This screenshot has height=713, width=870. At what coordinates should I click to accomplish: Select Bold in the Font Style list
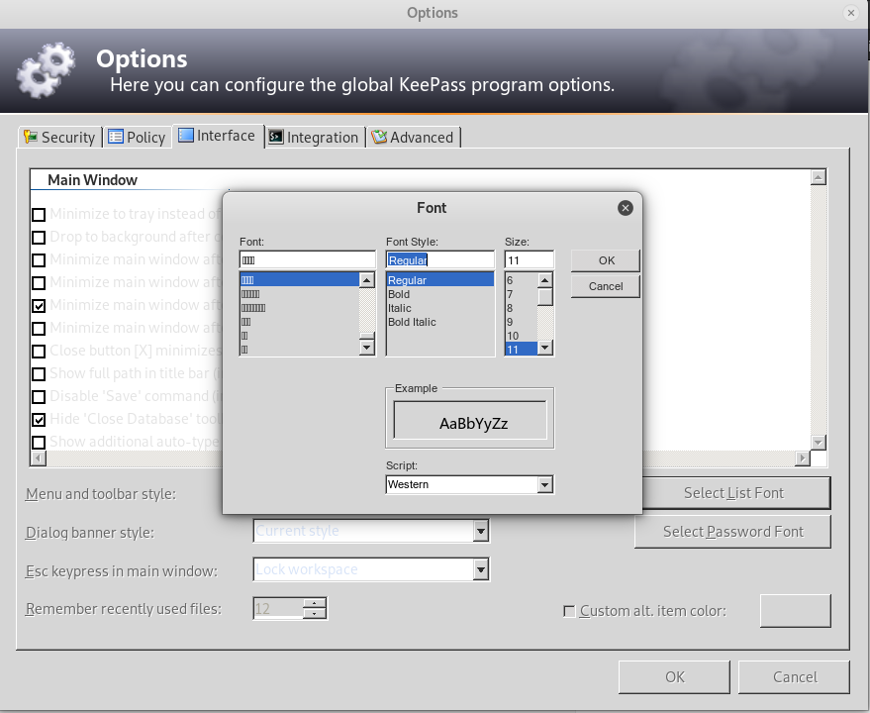[x=440, y=294]
